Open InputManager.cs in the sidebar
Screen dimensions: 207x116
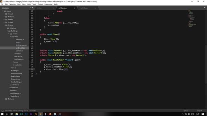click(15, 93)
